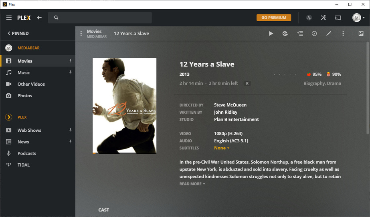This screenshot has width=370, height=217.
Task: Open settings with the wrench icon
Action: point(323,18)
